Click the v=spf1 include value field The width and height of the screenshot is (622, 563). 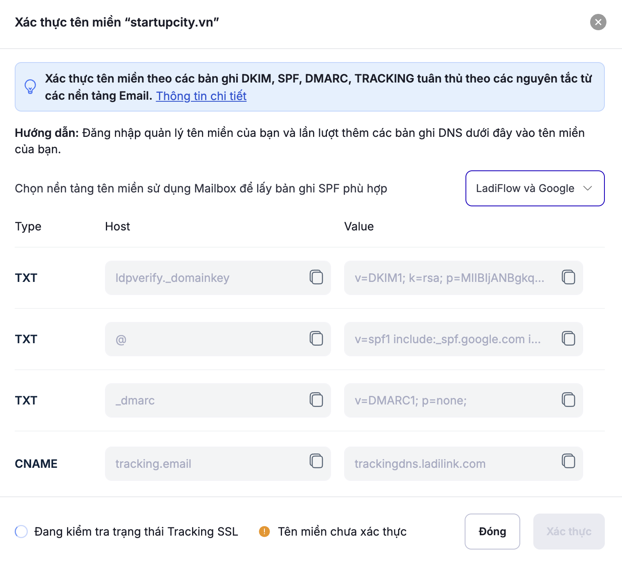450,339
